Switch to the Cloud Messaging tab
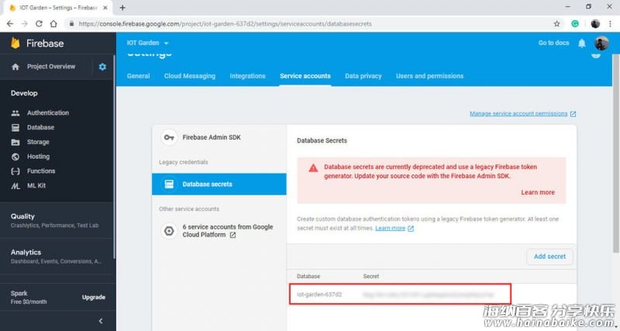The image size is (620, 331). (x=190, y=76)
